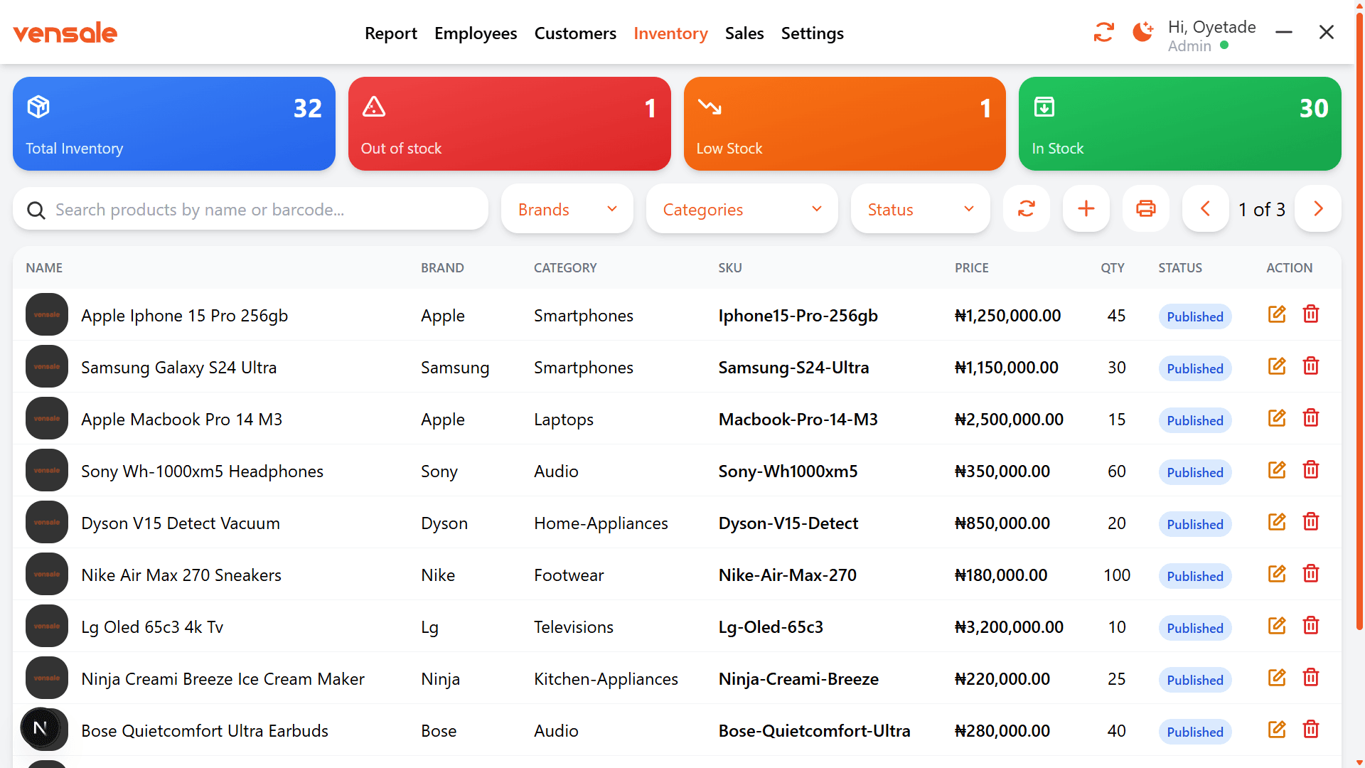Delete Dyson V15 Detect Vacuum

(1311, 522)
